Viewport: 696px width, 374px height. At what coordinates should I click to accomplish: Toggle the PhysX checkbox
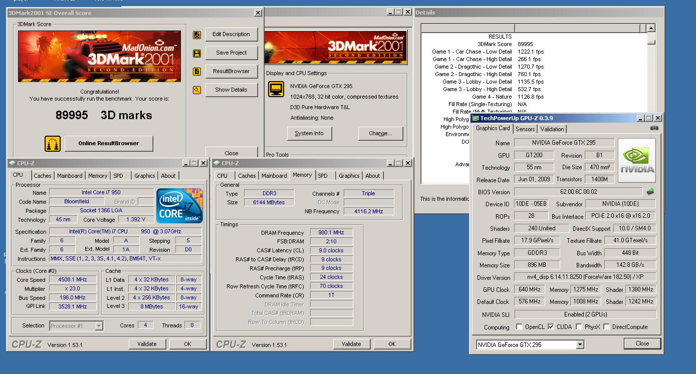point(579,327)
